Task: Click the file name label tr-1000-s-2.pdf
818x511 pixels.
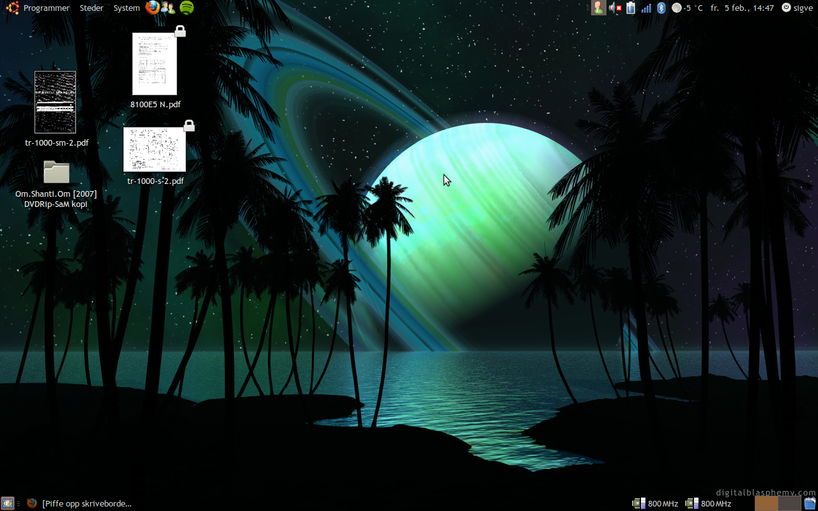Action: pos(155,181)
